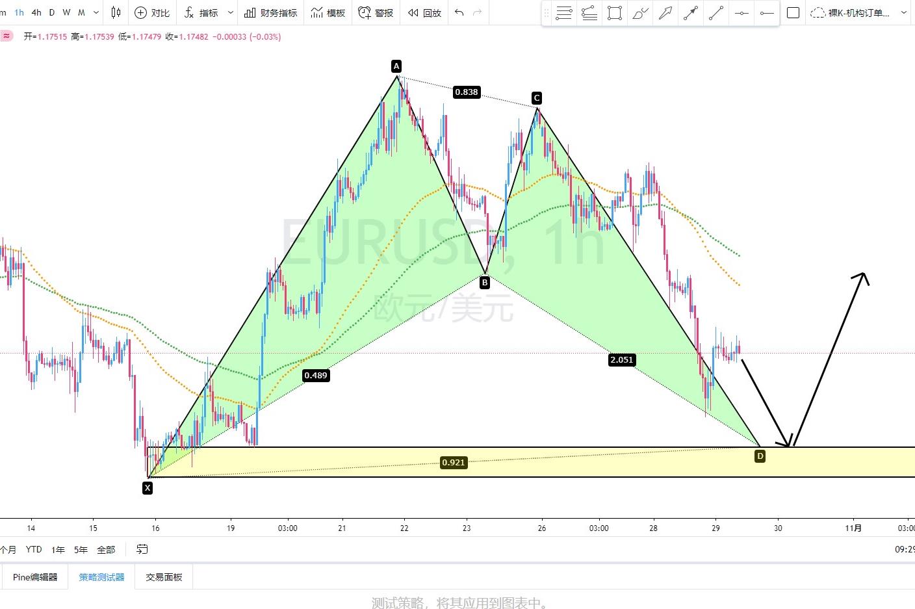Create an alert with 警报 button
This screenshot has width=915, height=609.
pos(376,12)
